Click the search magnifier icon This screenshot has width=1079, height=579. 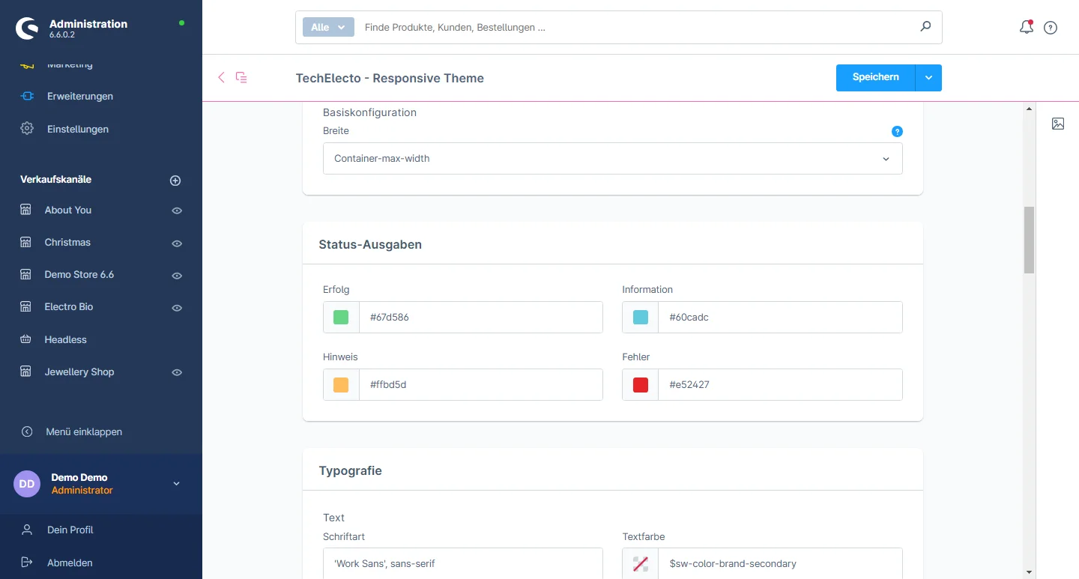[x=925, y=27]
